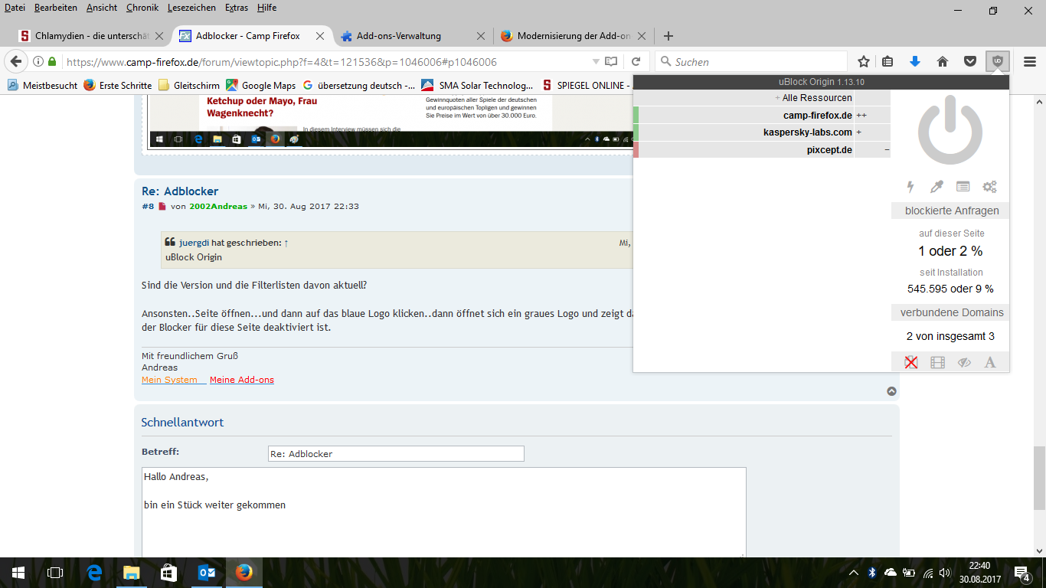This screenshot has width=1046, height=588.
Task: Open SPIEGEL ONLINE bookmark
Action: point(586,86)
